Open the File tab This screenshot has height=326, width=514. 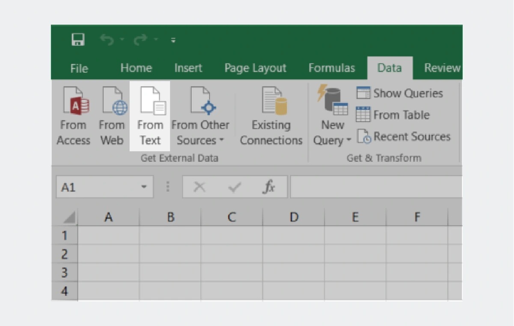79,68
